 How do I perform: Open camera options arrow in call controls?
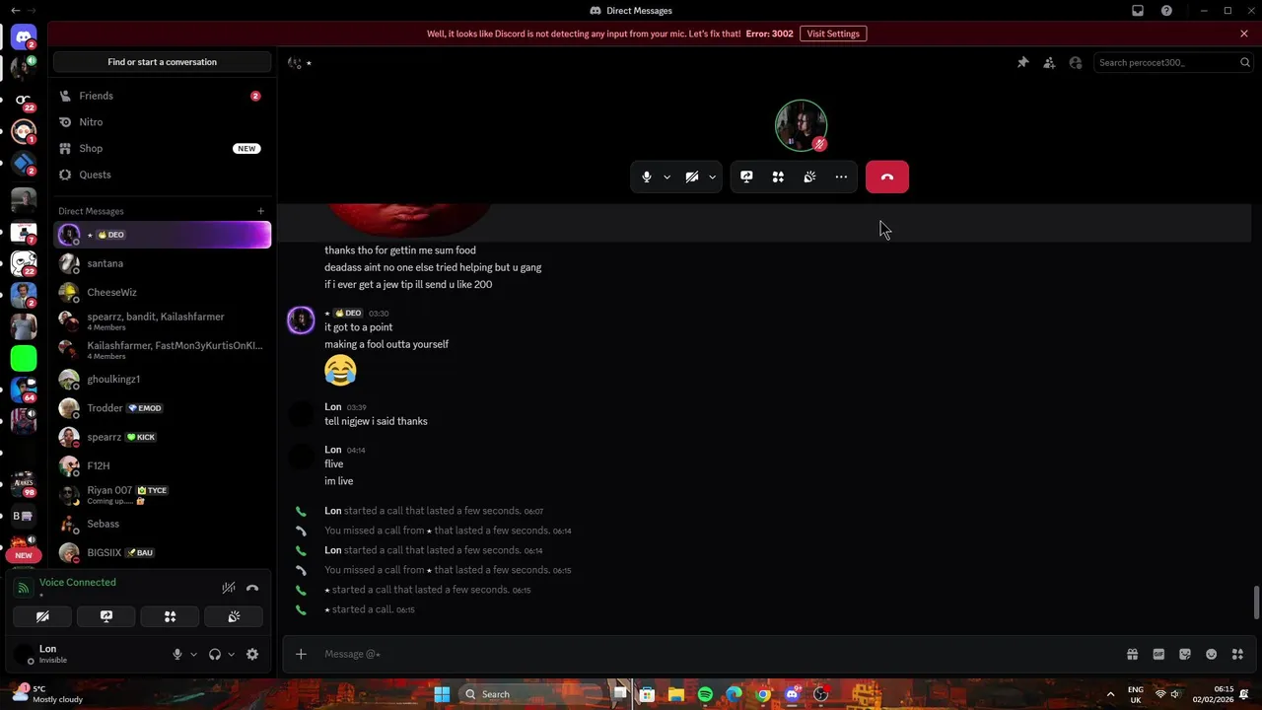point(712,177)
